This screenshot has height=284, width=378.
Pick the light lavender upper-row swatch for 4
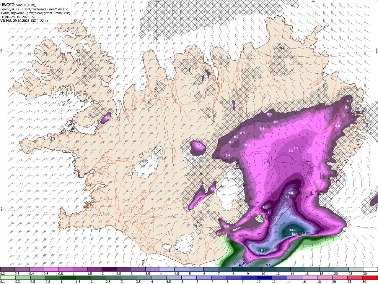(x=167, y=270)
